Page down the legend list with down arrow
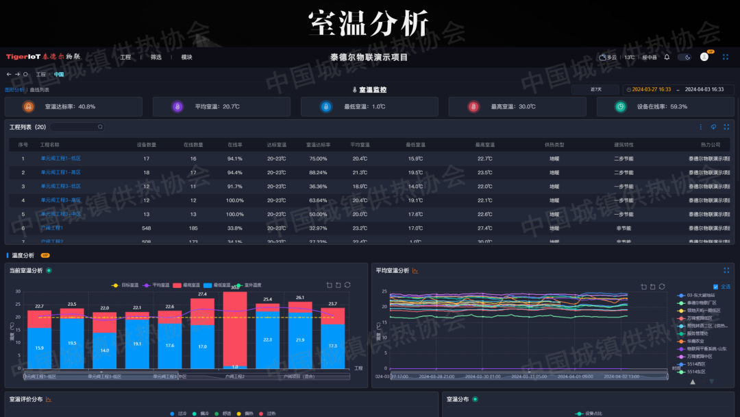 coord(711,381)
